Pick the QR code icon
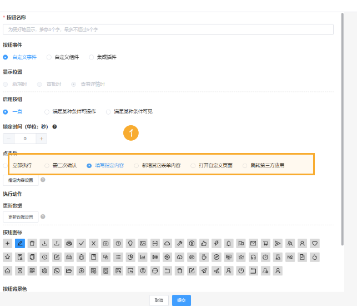 click(x=32, y=271)
